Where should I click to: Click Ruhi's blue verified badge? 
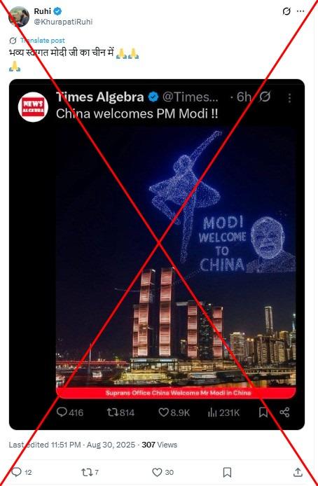coord(57,11)
